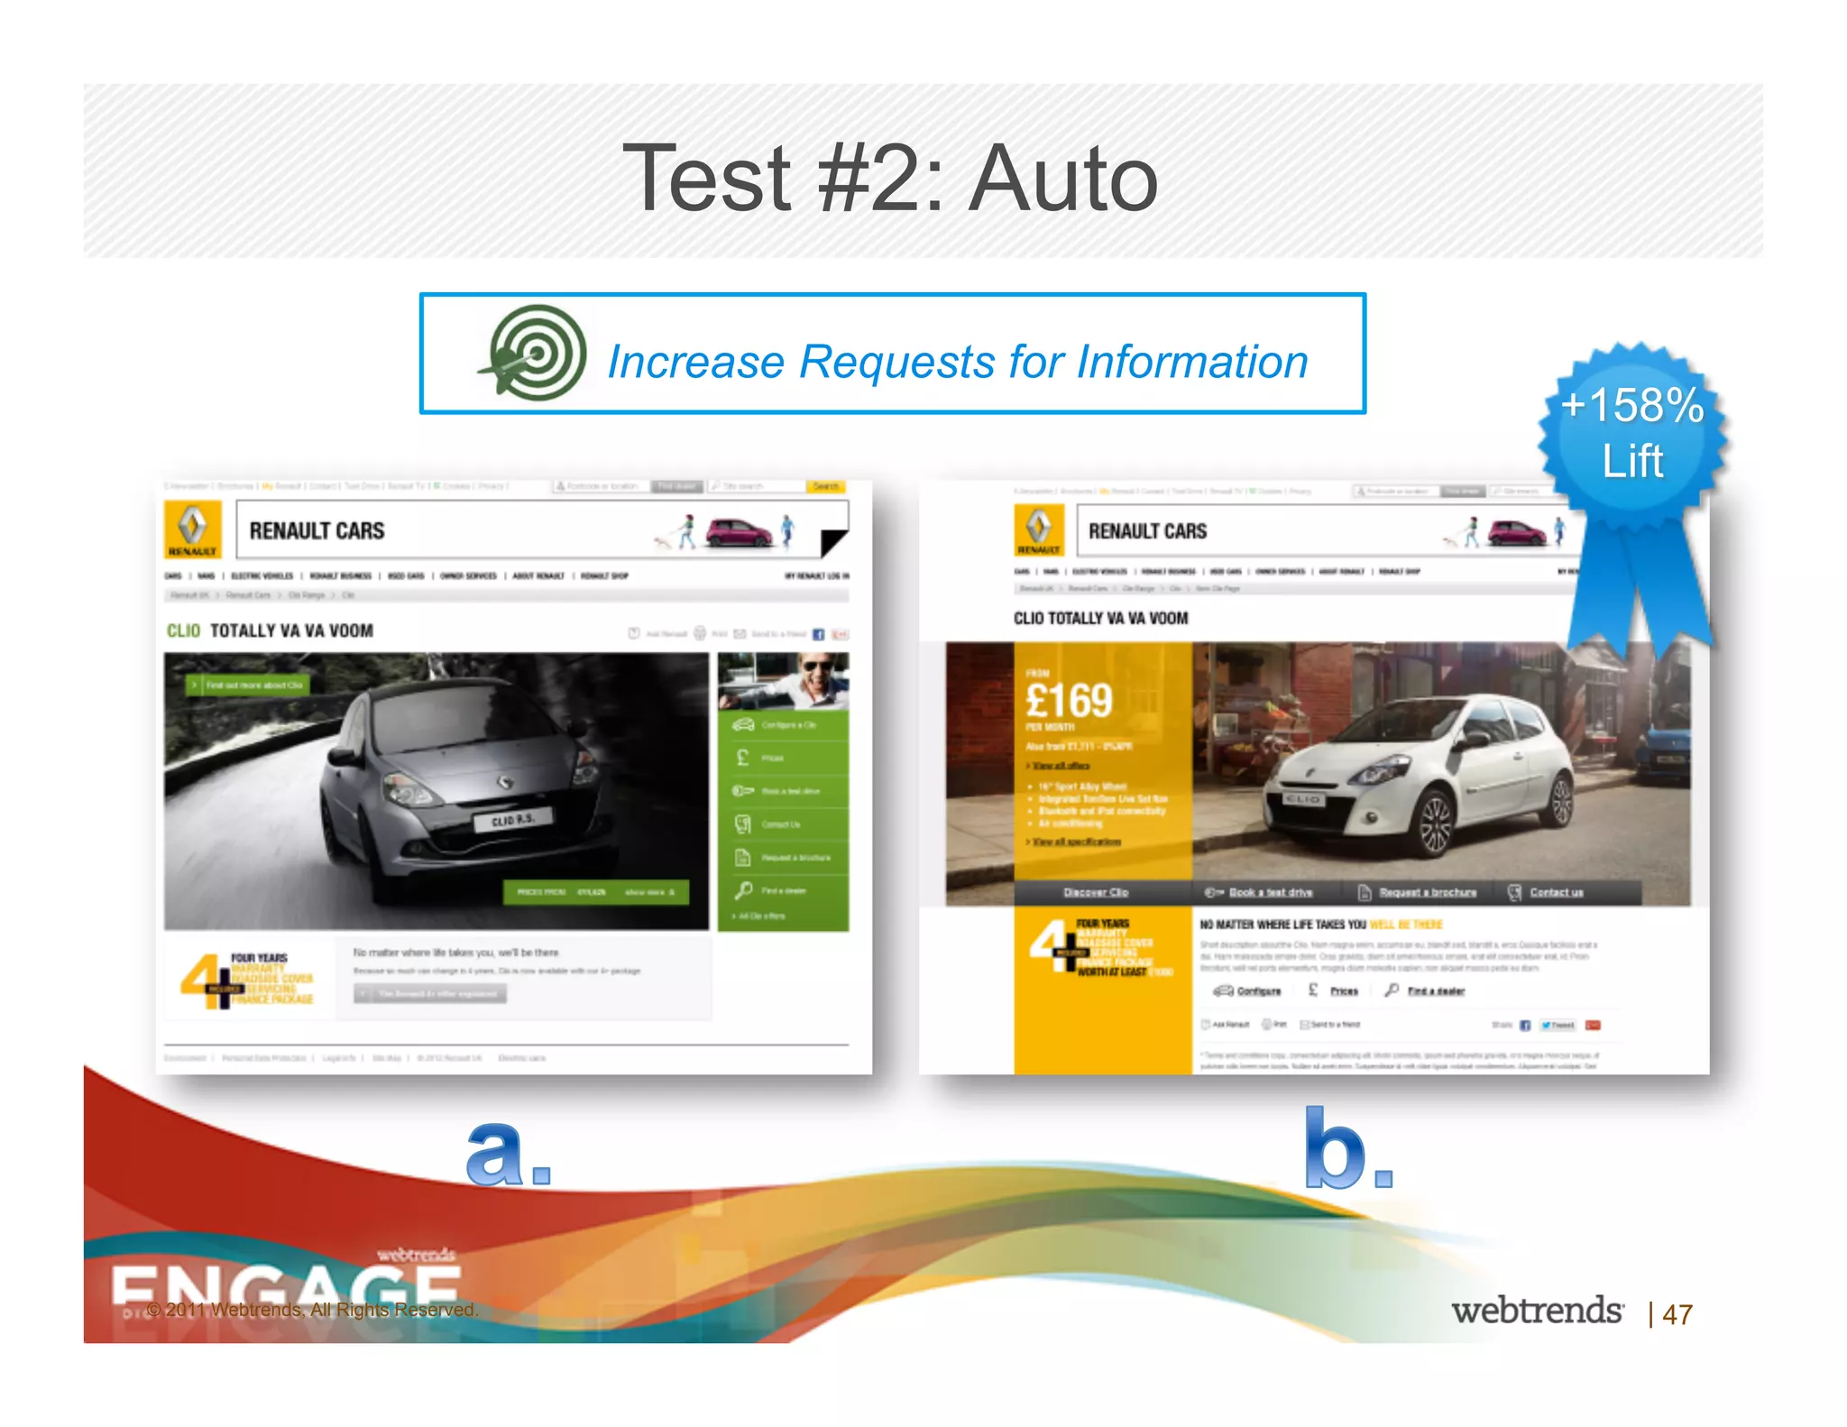Click Request a brochure link in page b
1847x1427 pixels.
tap(1428, 892)
